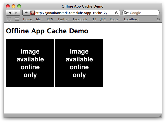Reload the page using the refresh icon
166x122 pixels.
(116, 13)
